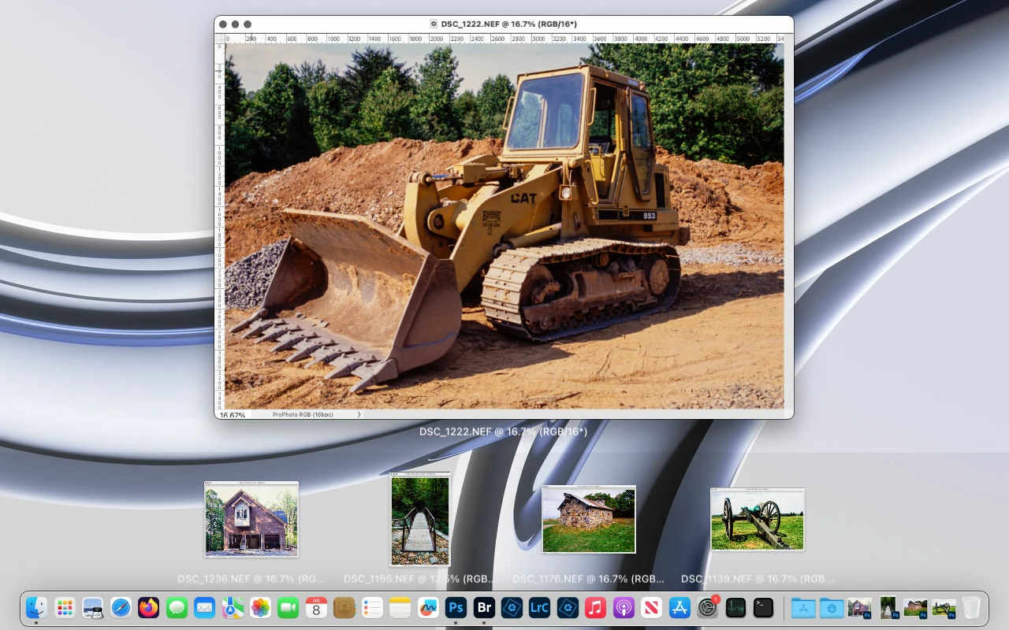The image size is (1009, 630).
Task: Open System Settings with notification badge
Action: click(x=708, y=608)
